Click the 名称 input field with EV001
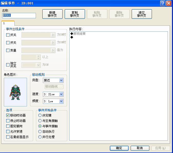Screen dimensions: 173x153 pyautogui.click(x=19, y=15)
